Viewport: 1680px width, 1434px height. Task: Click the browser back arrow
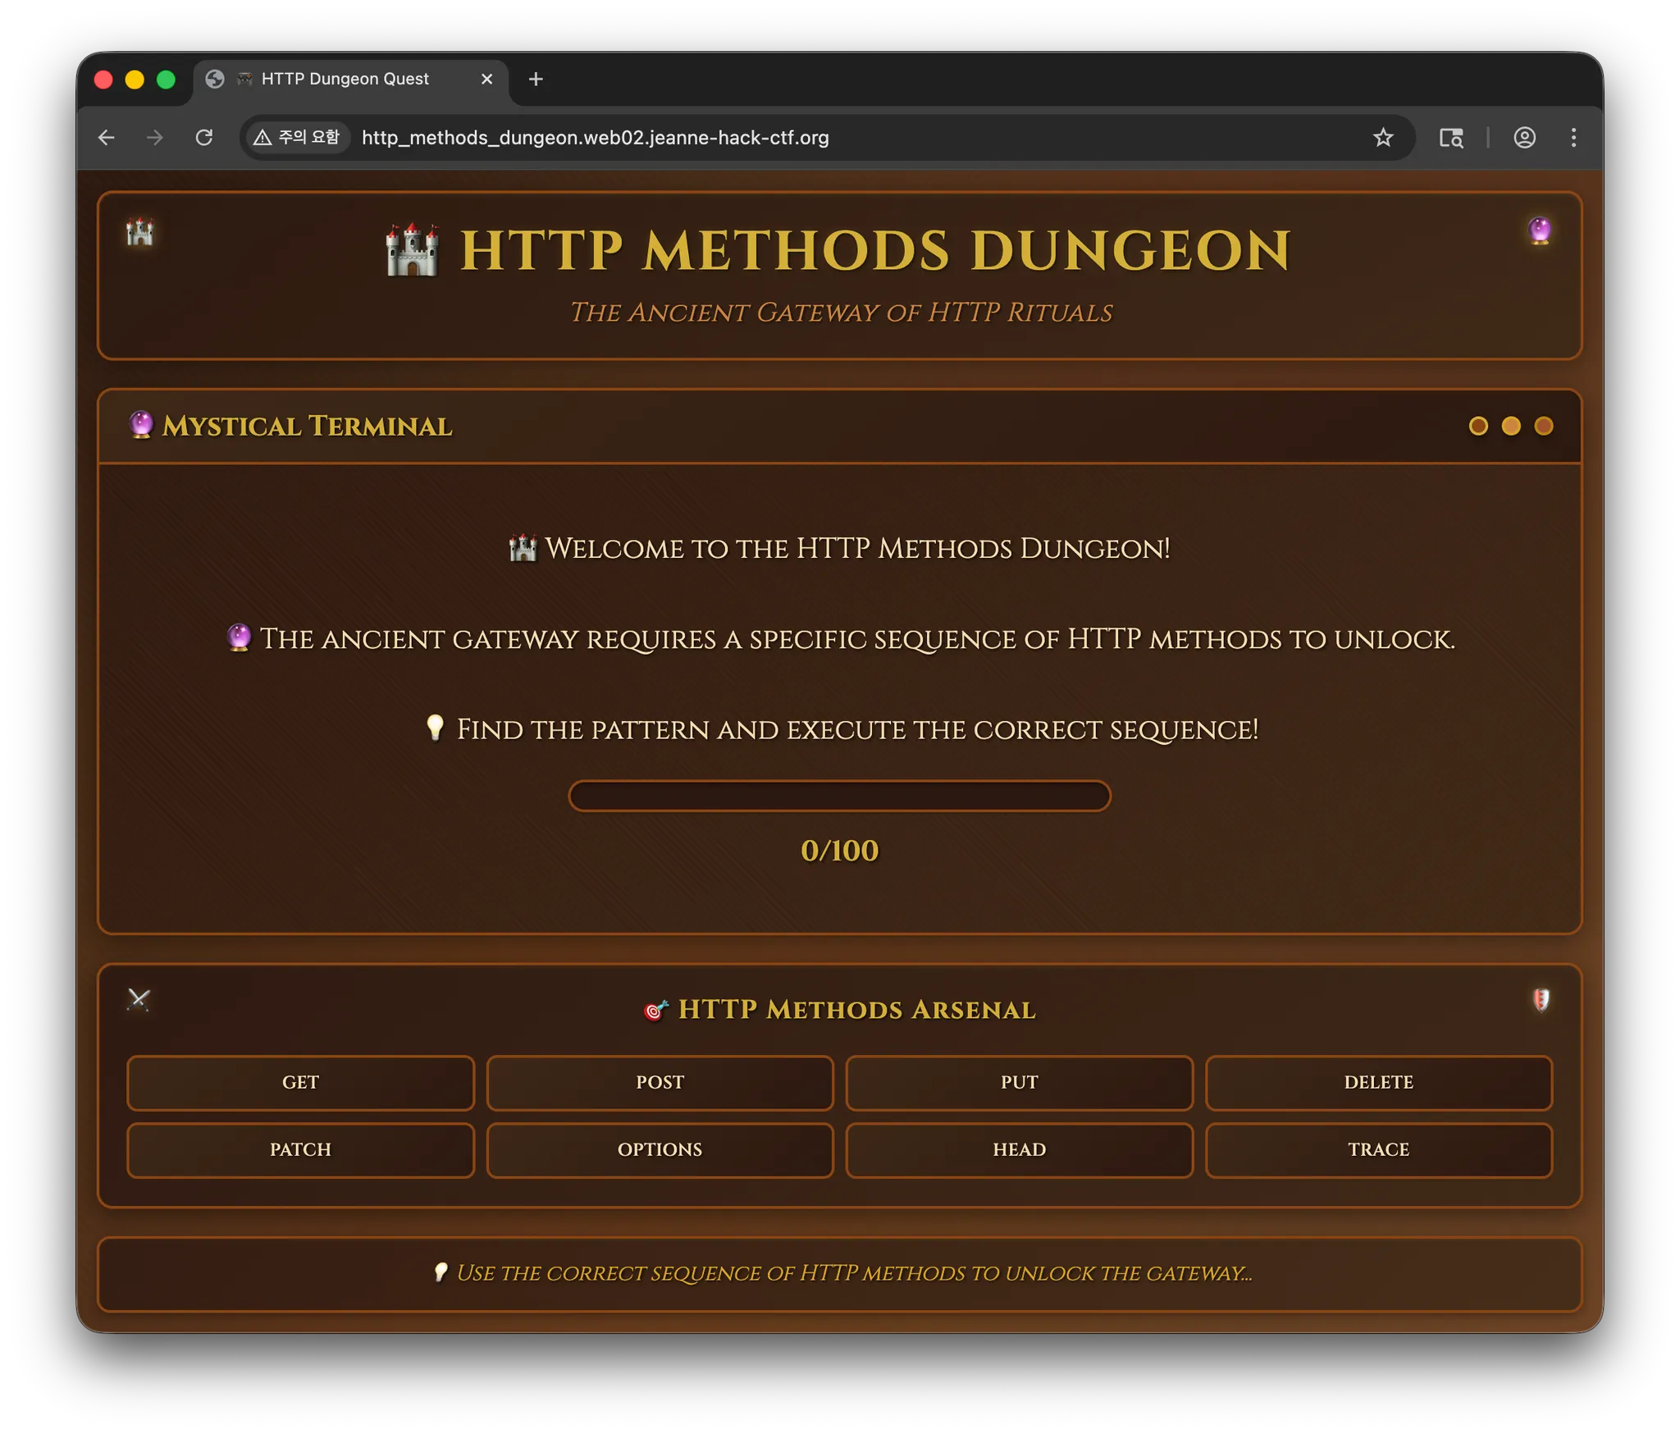107,138
